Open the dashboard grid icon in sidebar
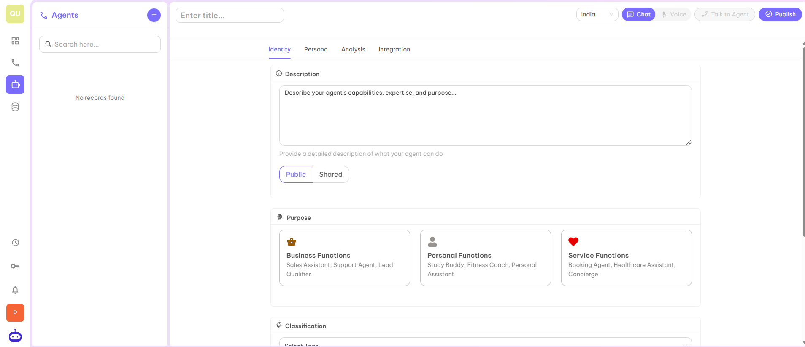This screenshot has width=805, height=347. click(x=15, y=41)
